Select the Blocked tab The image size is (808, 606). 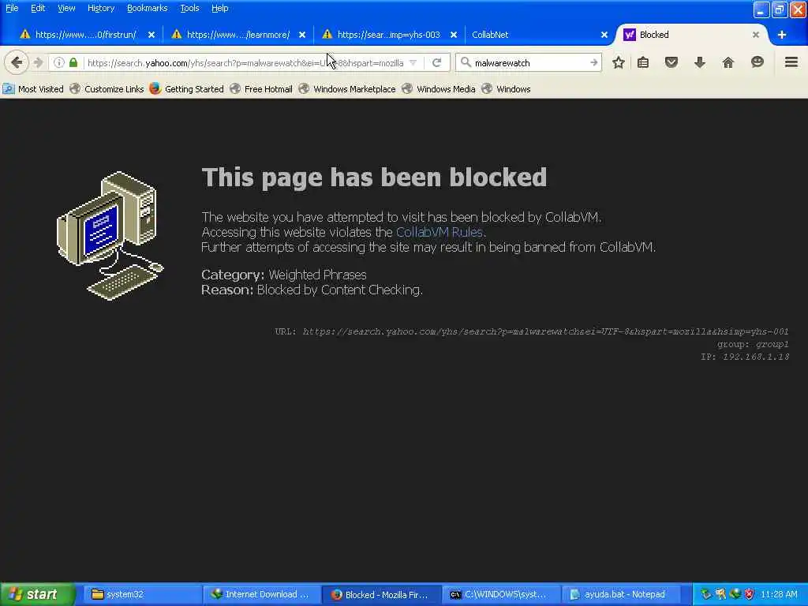click(x=690, y=35)
